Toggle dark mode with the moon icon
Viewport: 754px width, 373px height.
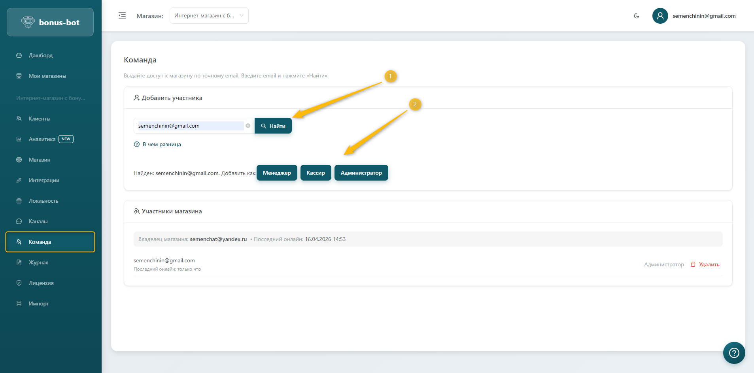click(x=637, y=16)
